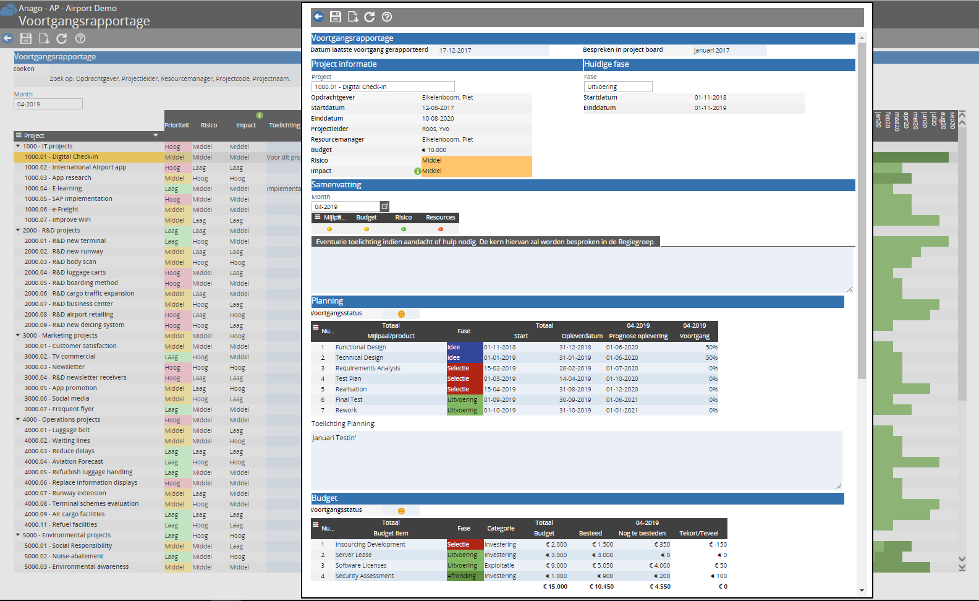Viewport: 979px width, 601px height.
Task: Click the green info icon beside Impact row
Action: tap(417, 171)
